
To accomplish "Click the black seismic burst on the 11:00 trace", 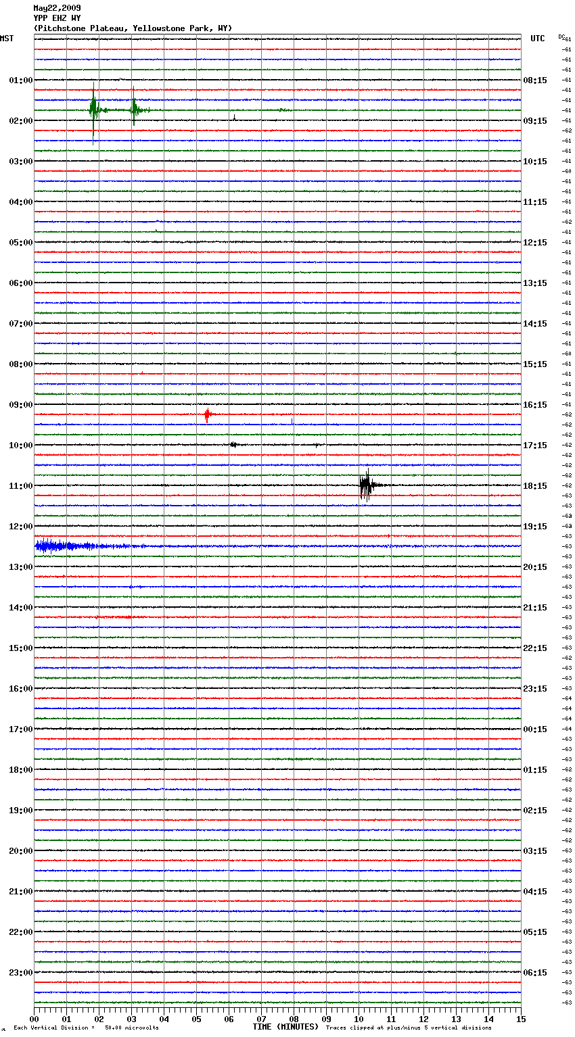I will [x=367, y=485].
